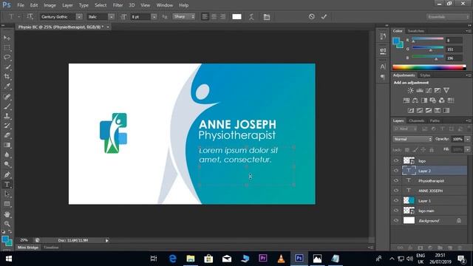The image size is (473, 266).
Task: Open the File menu
Action: tap(21, 5)
